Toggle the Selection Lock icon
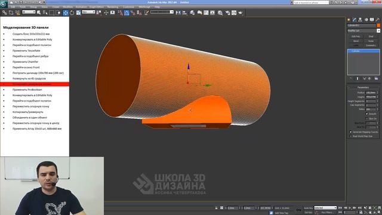Image resolution: width=382 pixels, height=215 pixels. tap(216, 208)
